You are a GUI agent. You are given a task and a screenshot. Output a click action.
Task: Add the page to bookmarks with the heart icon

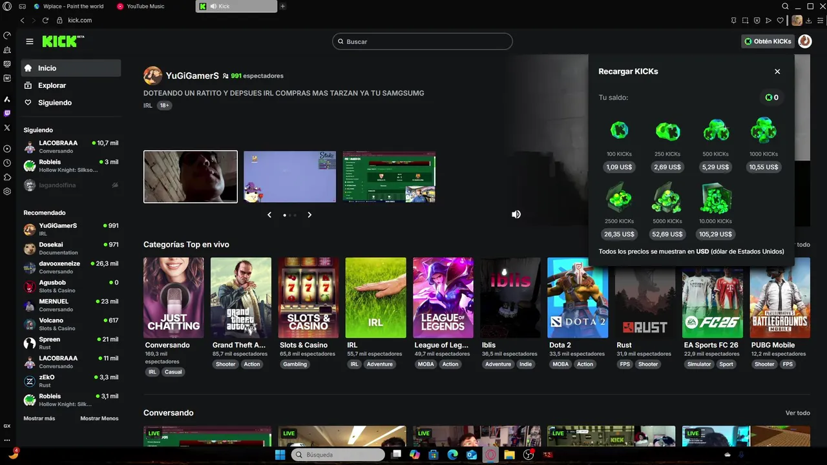pos(780,20)
